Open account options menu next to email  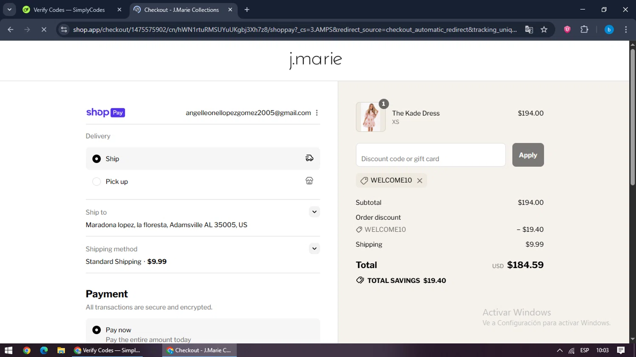click(317, 113)
